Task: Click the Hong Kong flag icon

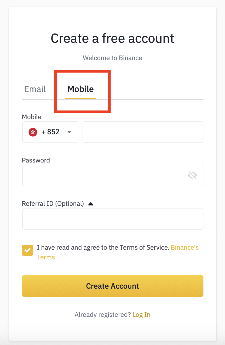Action: pyautogui.click(x=33, y=132)
